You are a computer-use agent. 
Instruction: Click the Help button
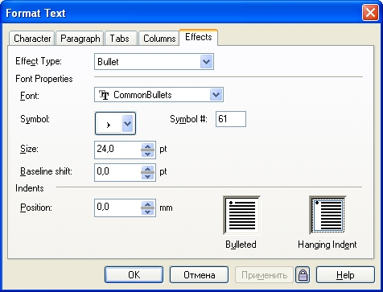pyautogui.click(x=345, y=275)
